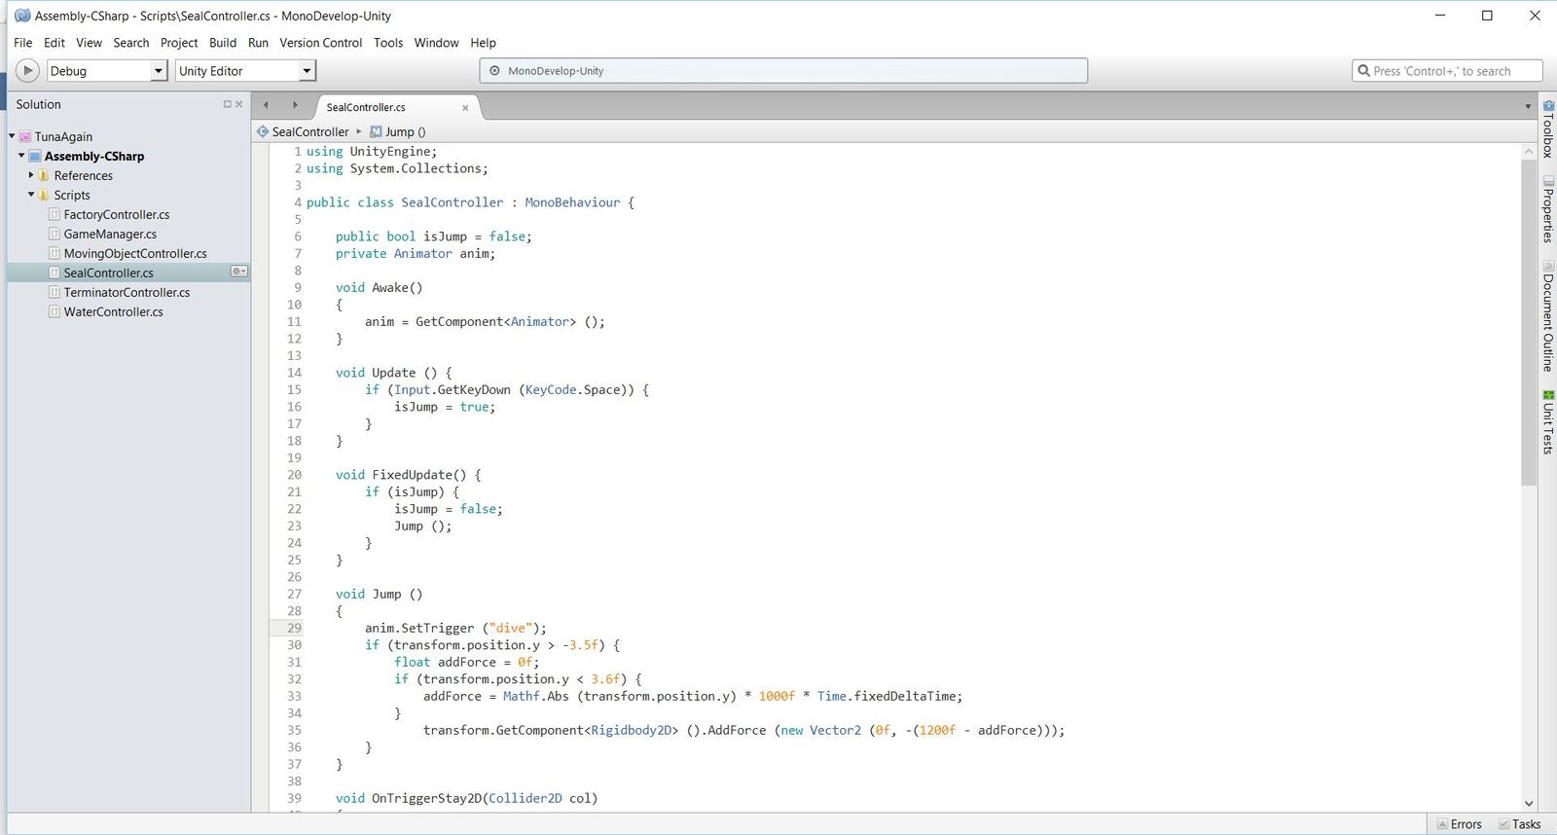Click the TunaAgain solution icon

(x=25, y=137)
